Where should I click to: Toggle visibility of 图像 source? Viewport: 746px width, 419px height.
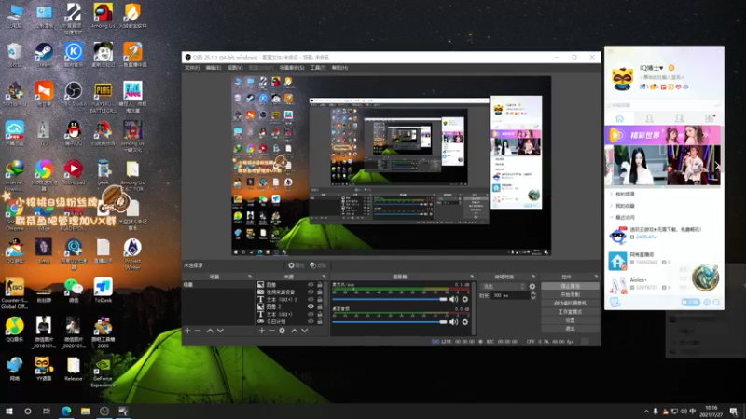311,285
